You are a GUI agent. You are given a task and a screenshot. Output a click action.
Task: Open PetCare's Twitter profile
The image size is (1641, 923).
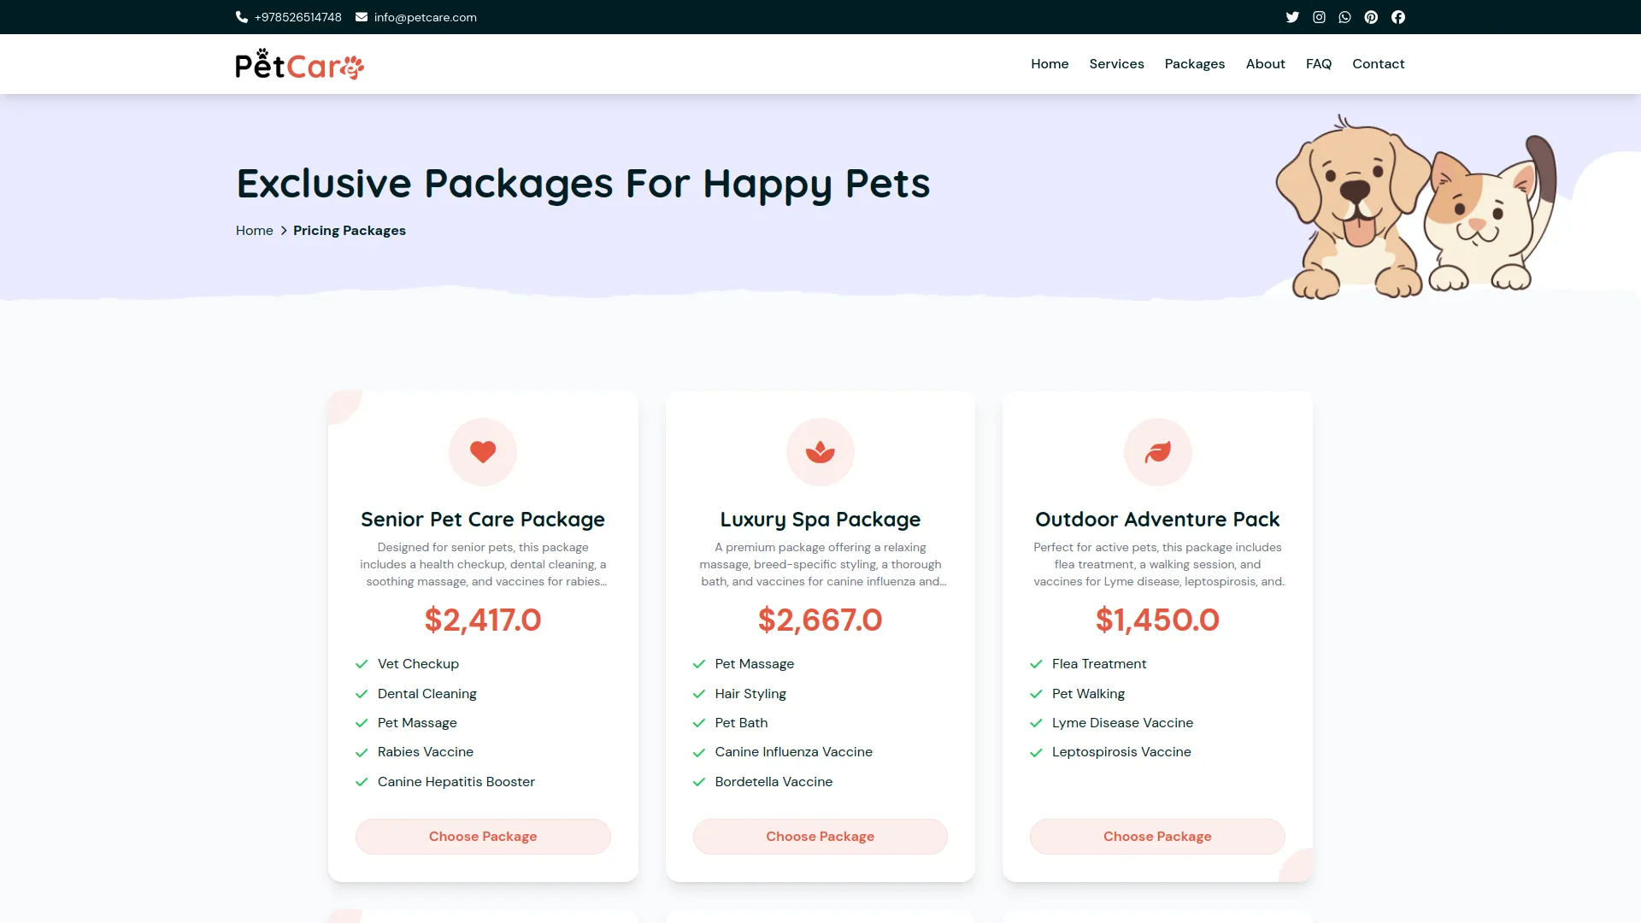click(x=1291, y=17)
